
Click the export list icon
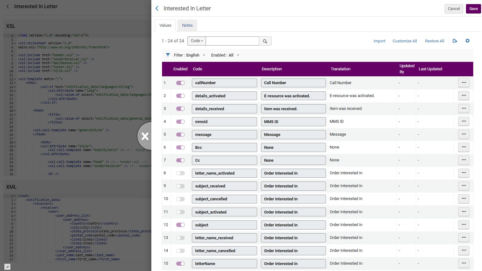click(455, 41)
